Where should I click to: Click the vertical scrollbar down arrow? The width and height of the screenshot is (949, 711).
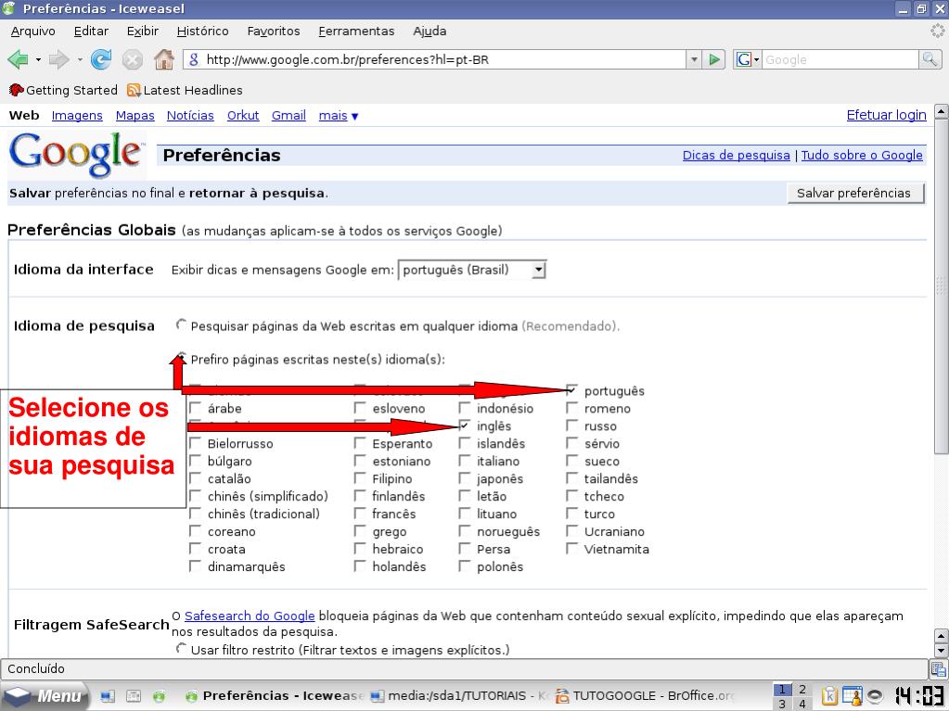pyautogui.click(x=942, y=651)
